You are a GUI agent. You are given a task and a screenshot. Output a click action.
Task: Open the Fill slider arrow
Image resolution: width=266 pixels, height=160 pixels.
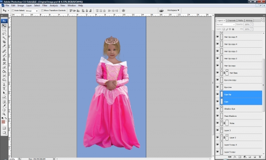(x=252, y=29)
